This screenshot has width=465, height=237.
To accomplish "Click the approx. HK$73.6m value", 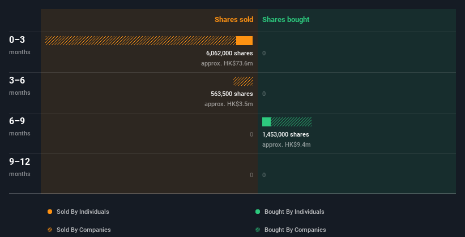I will point(227,64).
